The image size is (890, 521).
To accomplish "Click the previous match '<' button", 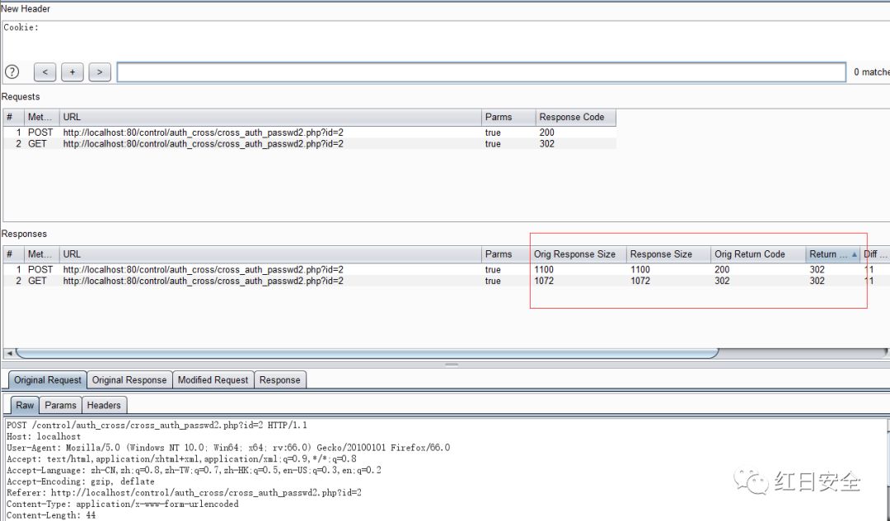I will [x=44, y=72].
